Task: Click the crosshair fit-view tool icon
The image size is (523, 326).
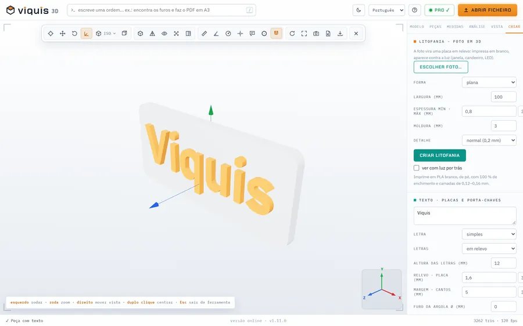Action: pos(51,33)
